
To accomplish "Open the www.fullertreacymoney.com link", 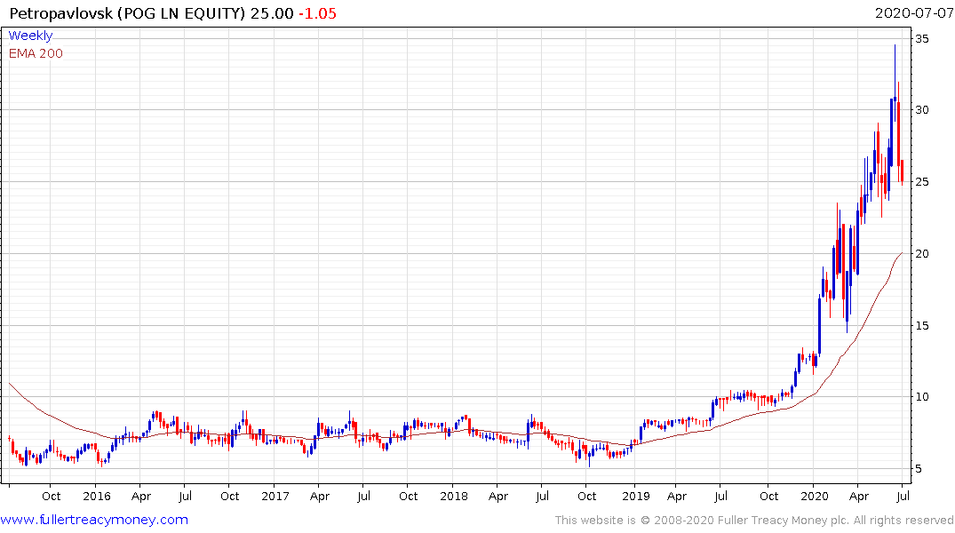I will coord(94,520).
